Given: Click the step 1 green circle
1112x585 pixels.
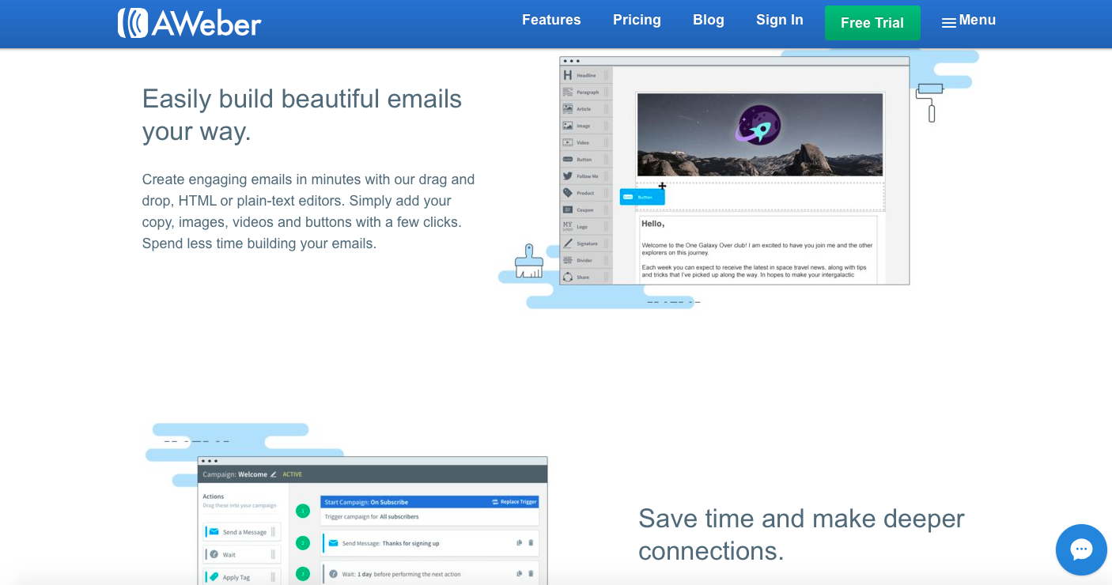Looking at the screenshot, I should click(x=303, y=511).
